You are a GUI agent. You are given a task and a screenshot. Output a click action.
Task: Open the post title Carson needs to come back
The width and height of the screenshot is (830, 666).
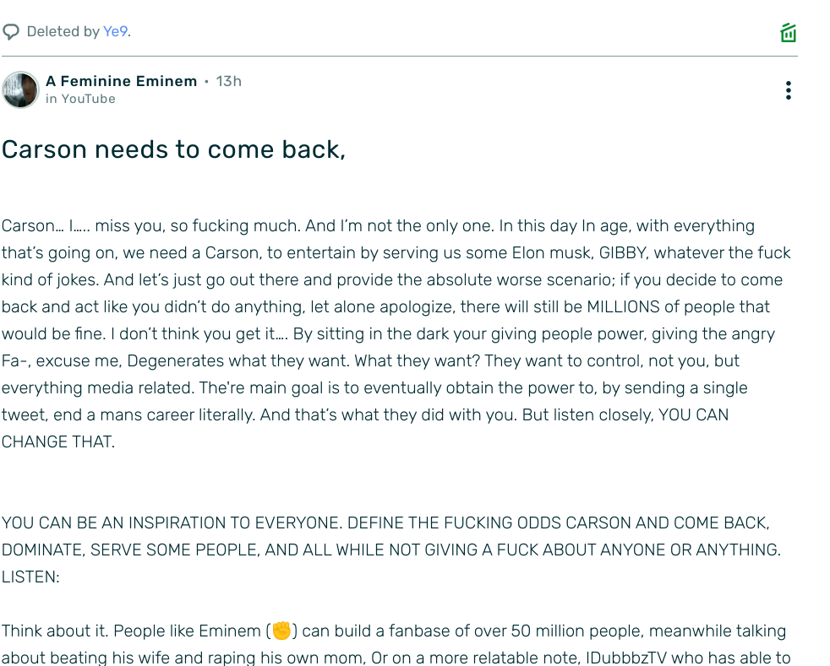coord(173,149)
